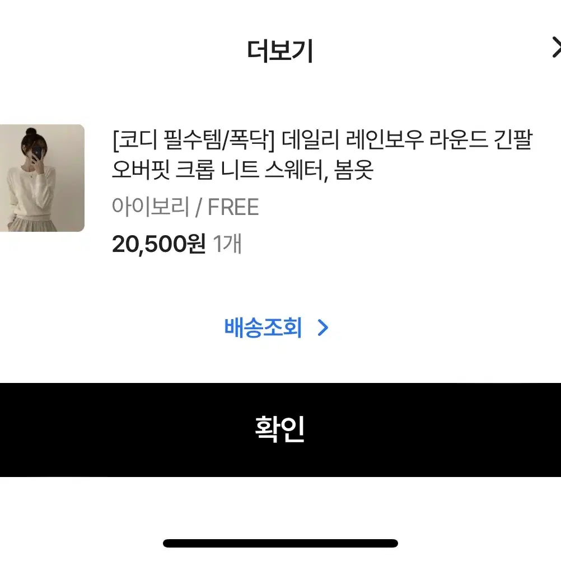This screenshot has height=561, width=561.
Task: Open the ivory knit sweater product thumbnail
Action: (42, 178)
